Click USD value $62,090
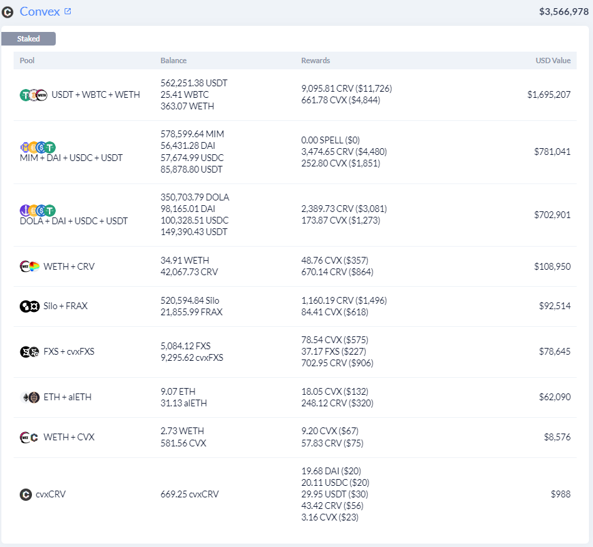The height and width of the screenshot is (547, 593). pos(555,398)
